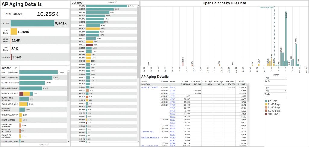Open document link 007561 in details table
Viewport: 309px width, 147px height.
coord(172,131)
